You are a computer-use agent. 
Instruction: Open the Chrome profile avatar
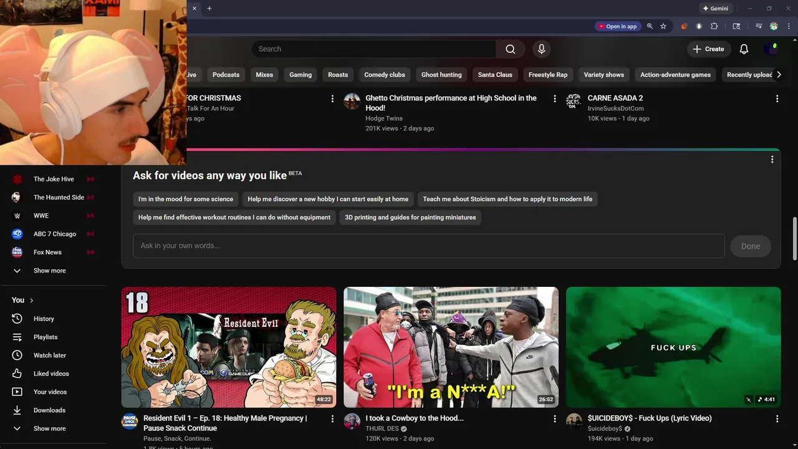tap(774, 26)
